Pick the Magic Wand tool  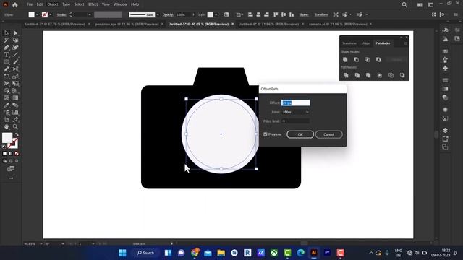pos(7,40)
